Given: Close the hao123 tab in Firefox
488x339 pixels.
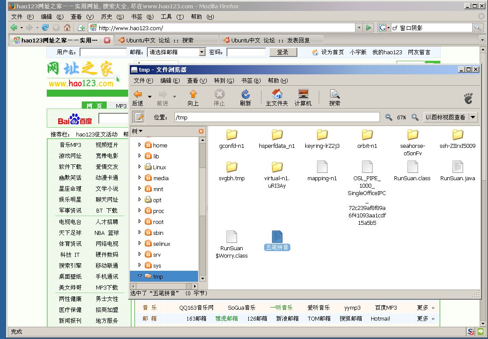Looking at the screenshot, I should [x=107, y=40].
